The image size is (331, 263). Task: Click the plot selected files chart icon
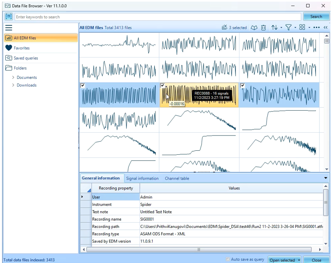225,28
